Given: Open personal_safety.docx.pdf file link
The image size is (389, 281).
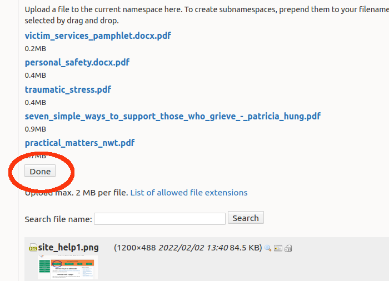Looking at the screenshot, I should pos(77,62).
